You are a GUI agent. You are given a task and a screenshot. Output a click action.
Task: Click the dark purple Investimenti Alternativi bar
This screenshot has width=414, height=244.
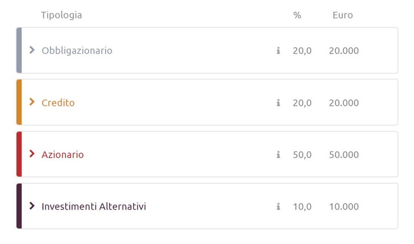(x=19, y=206)
